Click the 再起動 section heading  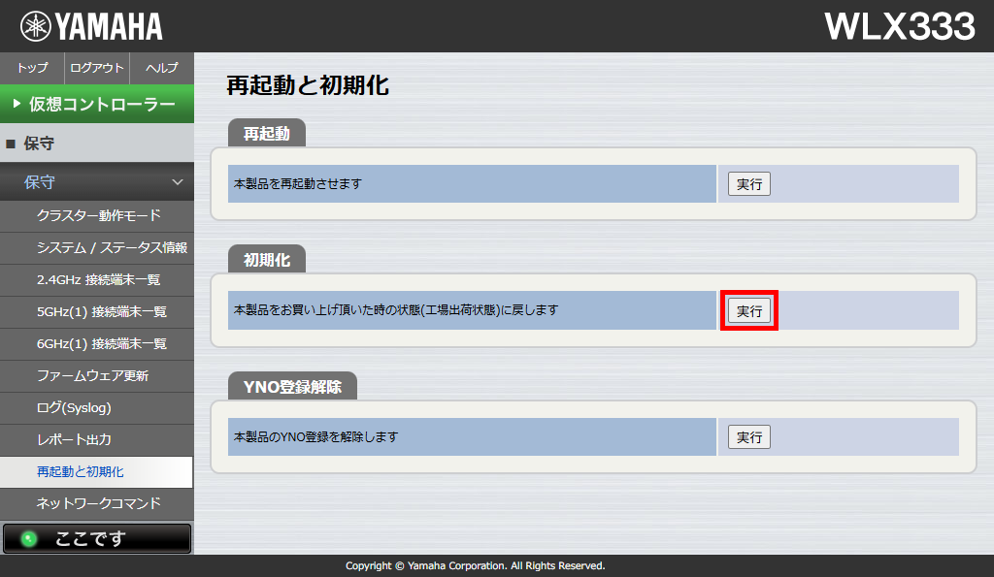click(266, 133)
